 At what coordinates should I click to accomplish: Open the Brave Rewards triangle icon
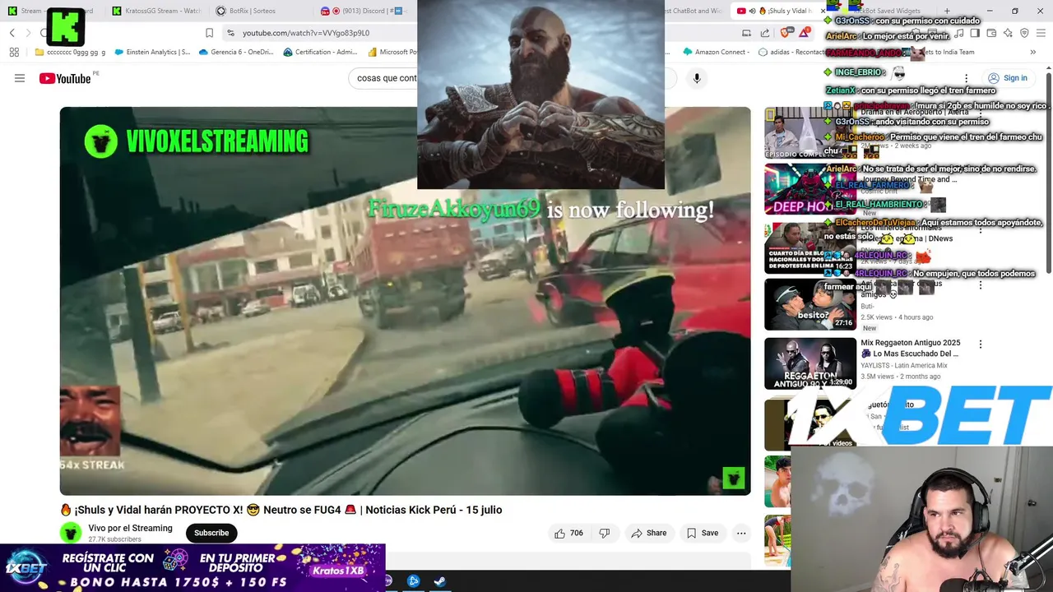tap(805, 33)
